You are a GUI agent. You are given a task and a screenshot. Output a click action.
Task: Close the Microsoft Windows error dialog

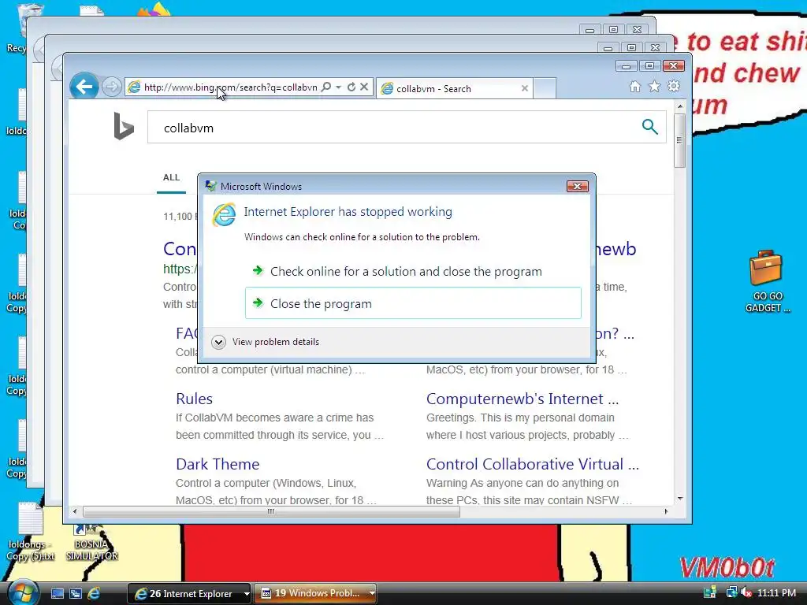pos(577,186)
